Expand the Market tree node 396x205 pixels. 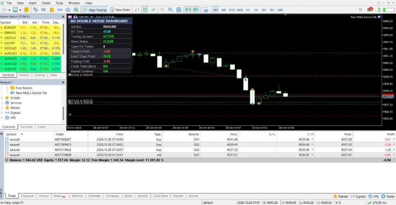click(2, 108)
